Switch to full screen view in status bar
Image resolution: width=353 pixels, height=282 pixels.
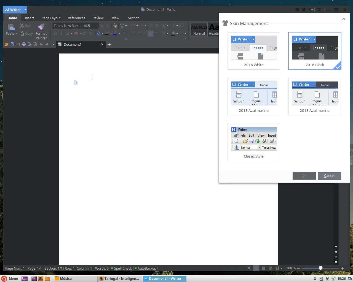[249, 268]
